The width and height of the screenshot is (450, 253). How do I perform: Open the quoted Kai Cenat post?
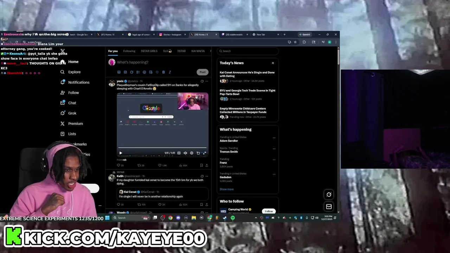coord(162,194)
